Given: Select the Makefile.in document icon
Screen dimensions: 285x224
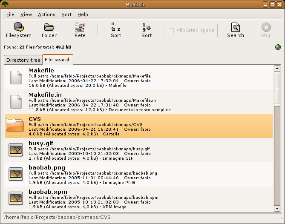Looking at the screenshot, I should point(16,102).
